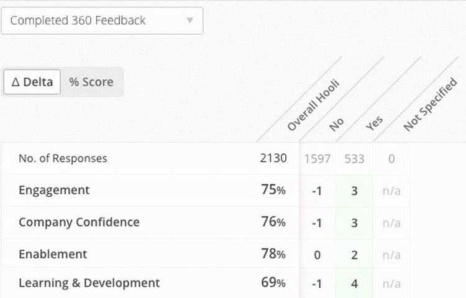Click the 1597 No responses count
The image size is (466, 298).
(317, 159)
